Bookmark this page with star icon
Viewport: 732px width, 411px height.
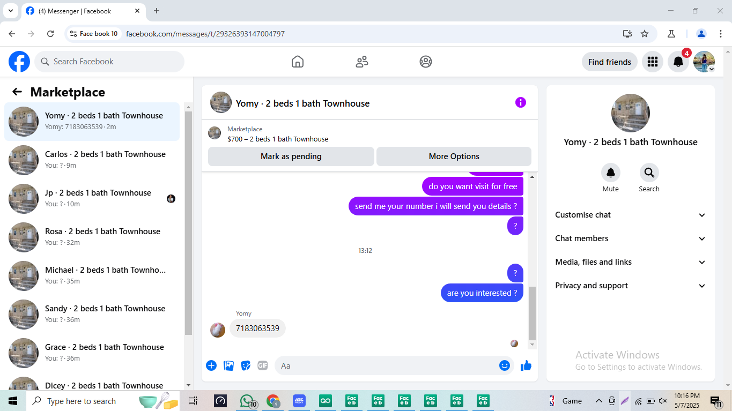pos(645,34)
